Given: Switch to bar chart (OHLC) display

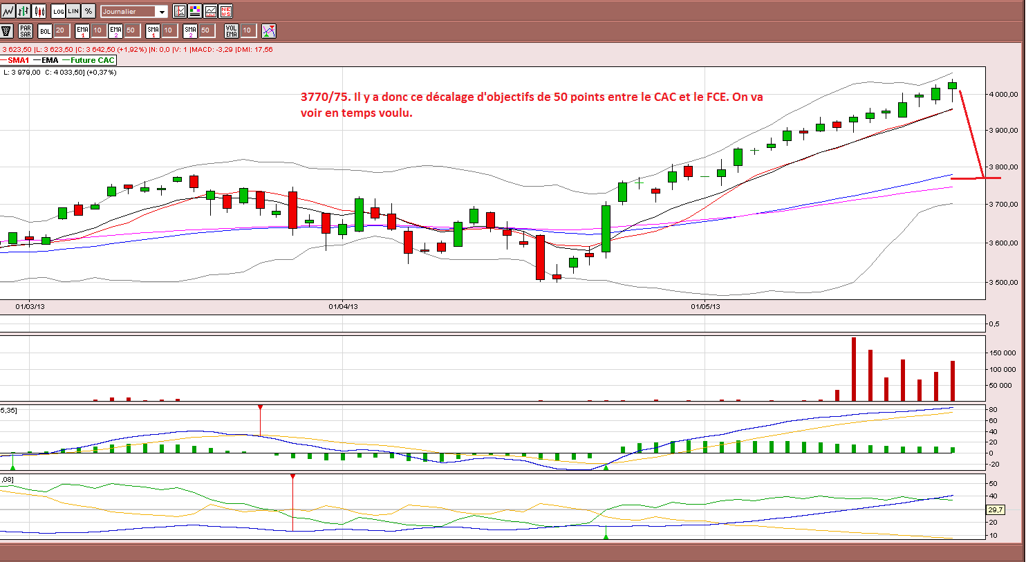Looking at the screenshot, I should 24,11.
